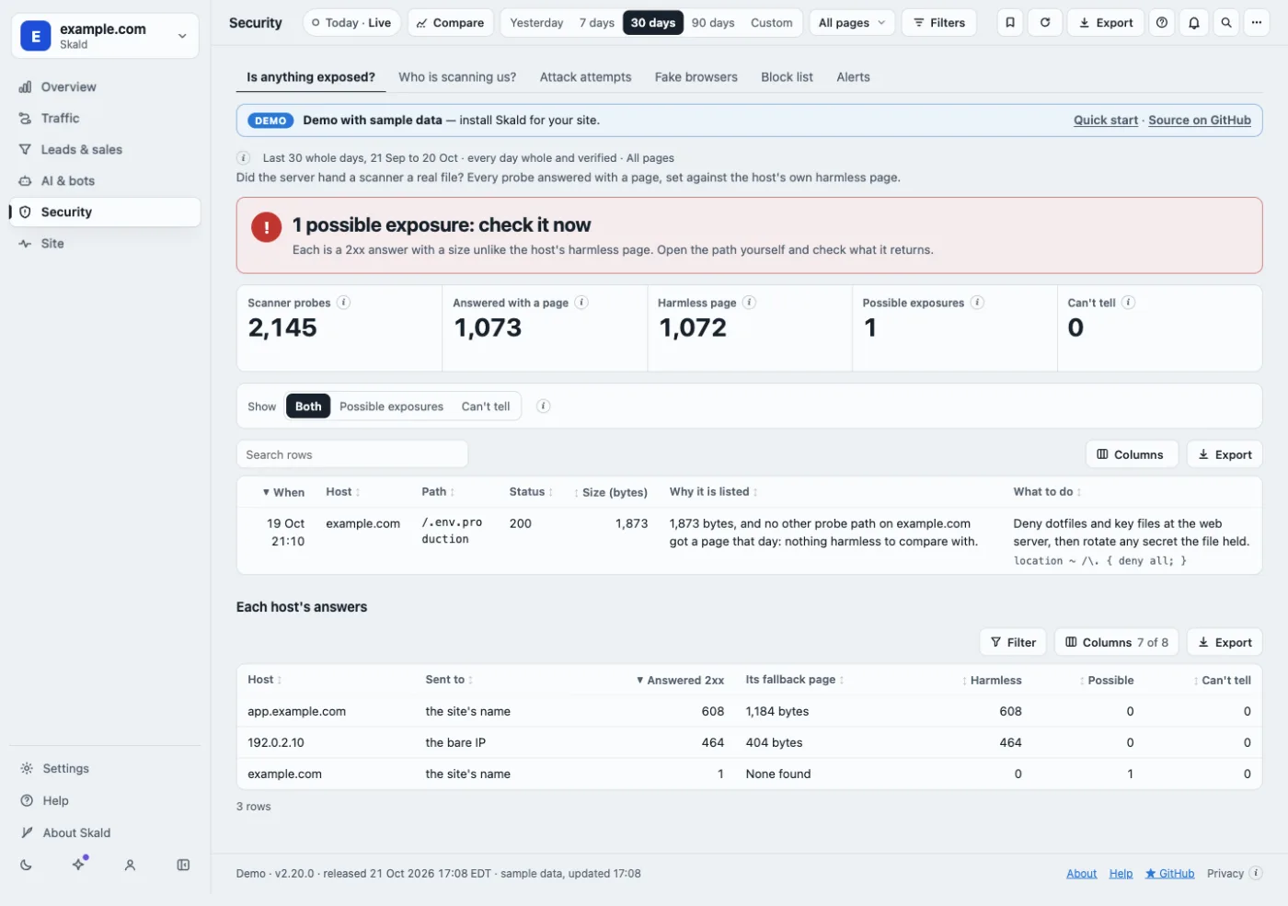This screenshot has height=906, width=1288.
Task: Open About Skald page
Action: click(x=105, y=832)
